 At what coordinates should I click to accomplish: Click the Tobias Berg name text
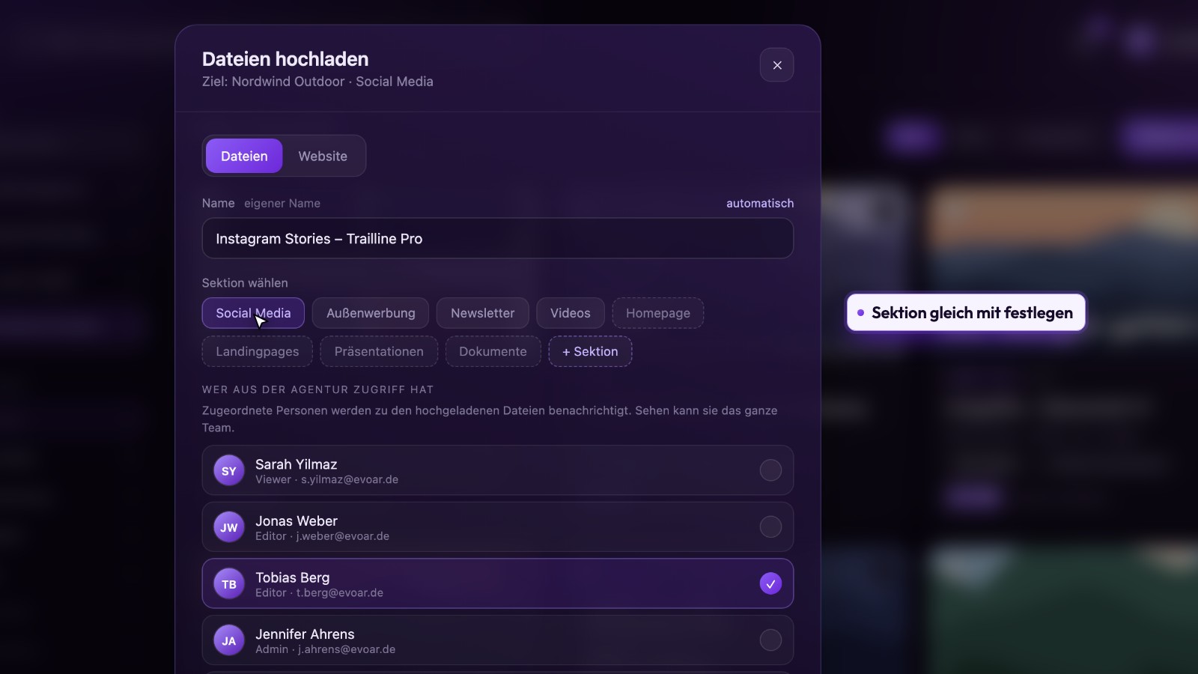point(293,577)
